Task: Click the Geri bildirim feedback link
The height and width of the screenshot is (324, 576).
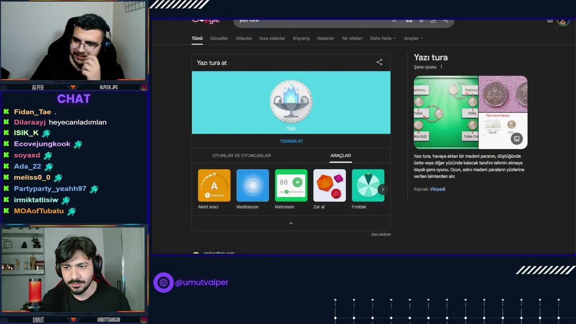Action: click(x=381, y=234)
